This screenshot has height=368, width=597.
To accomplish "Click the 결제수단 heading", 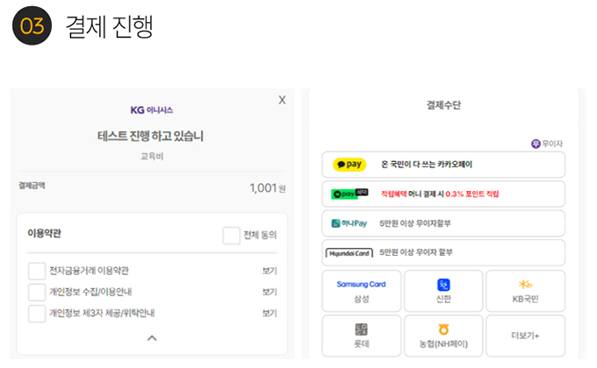I will tap(443, 105).
